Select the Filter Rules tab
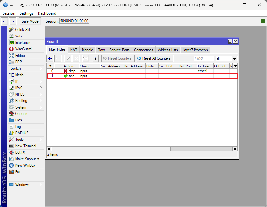The height and width of the screenshot is (207, 267). click(x=57, y=49)
